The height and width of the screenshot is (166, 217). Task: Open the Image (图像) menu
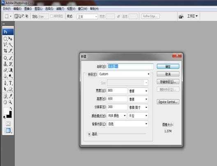[28, 9]
